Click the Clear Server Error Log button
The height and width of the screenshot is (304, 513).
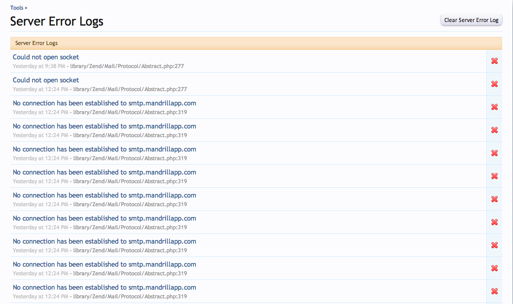[471, 20]
